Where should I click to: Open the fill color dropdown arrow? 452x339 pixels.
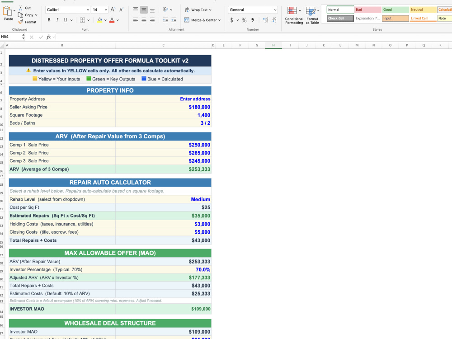tap(105, 20)
